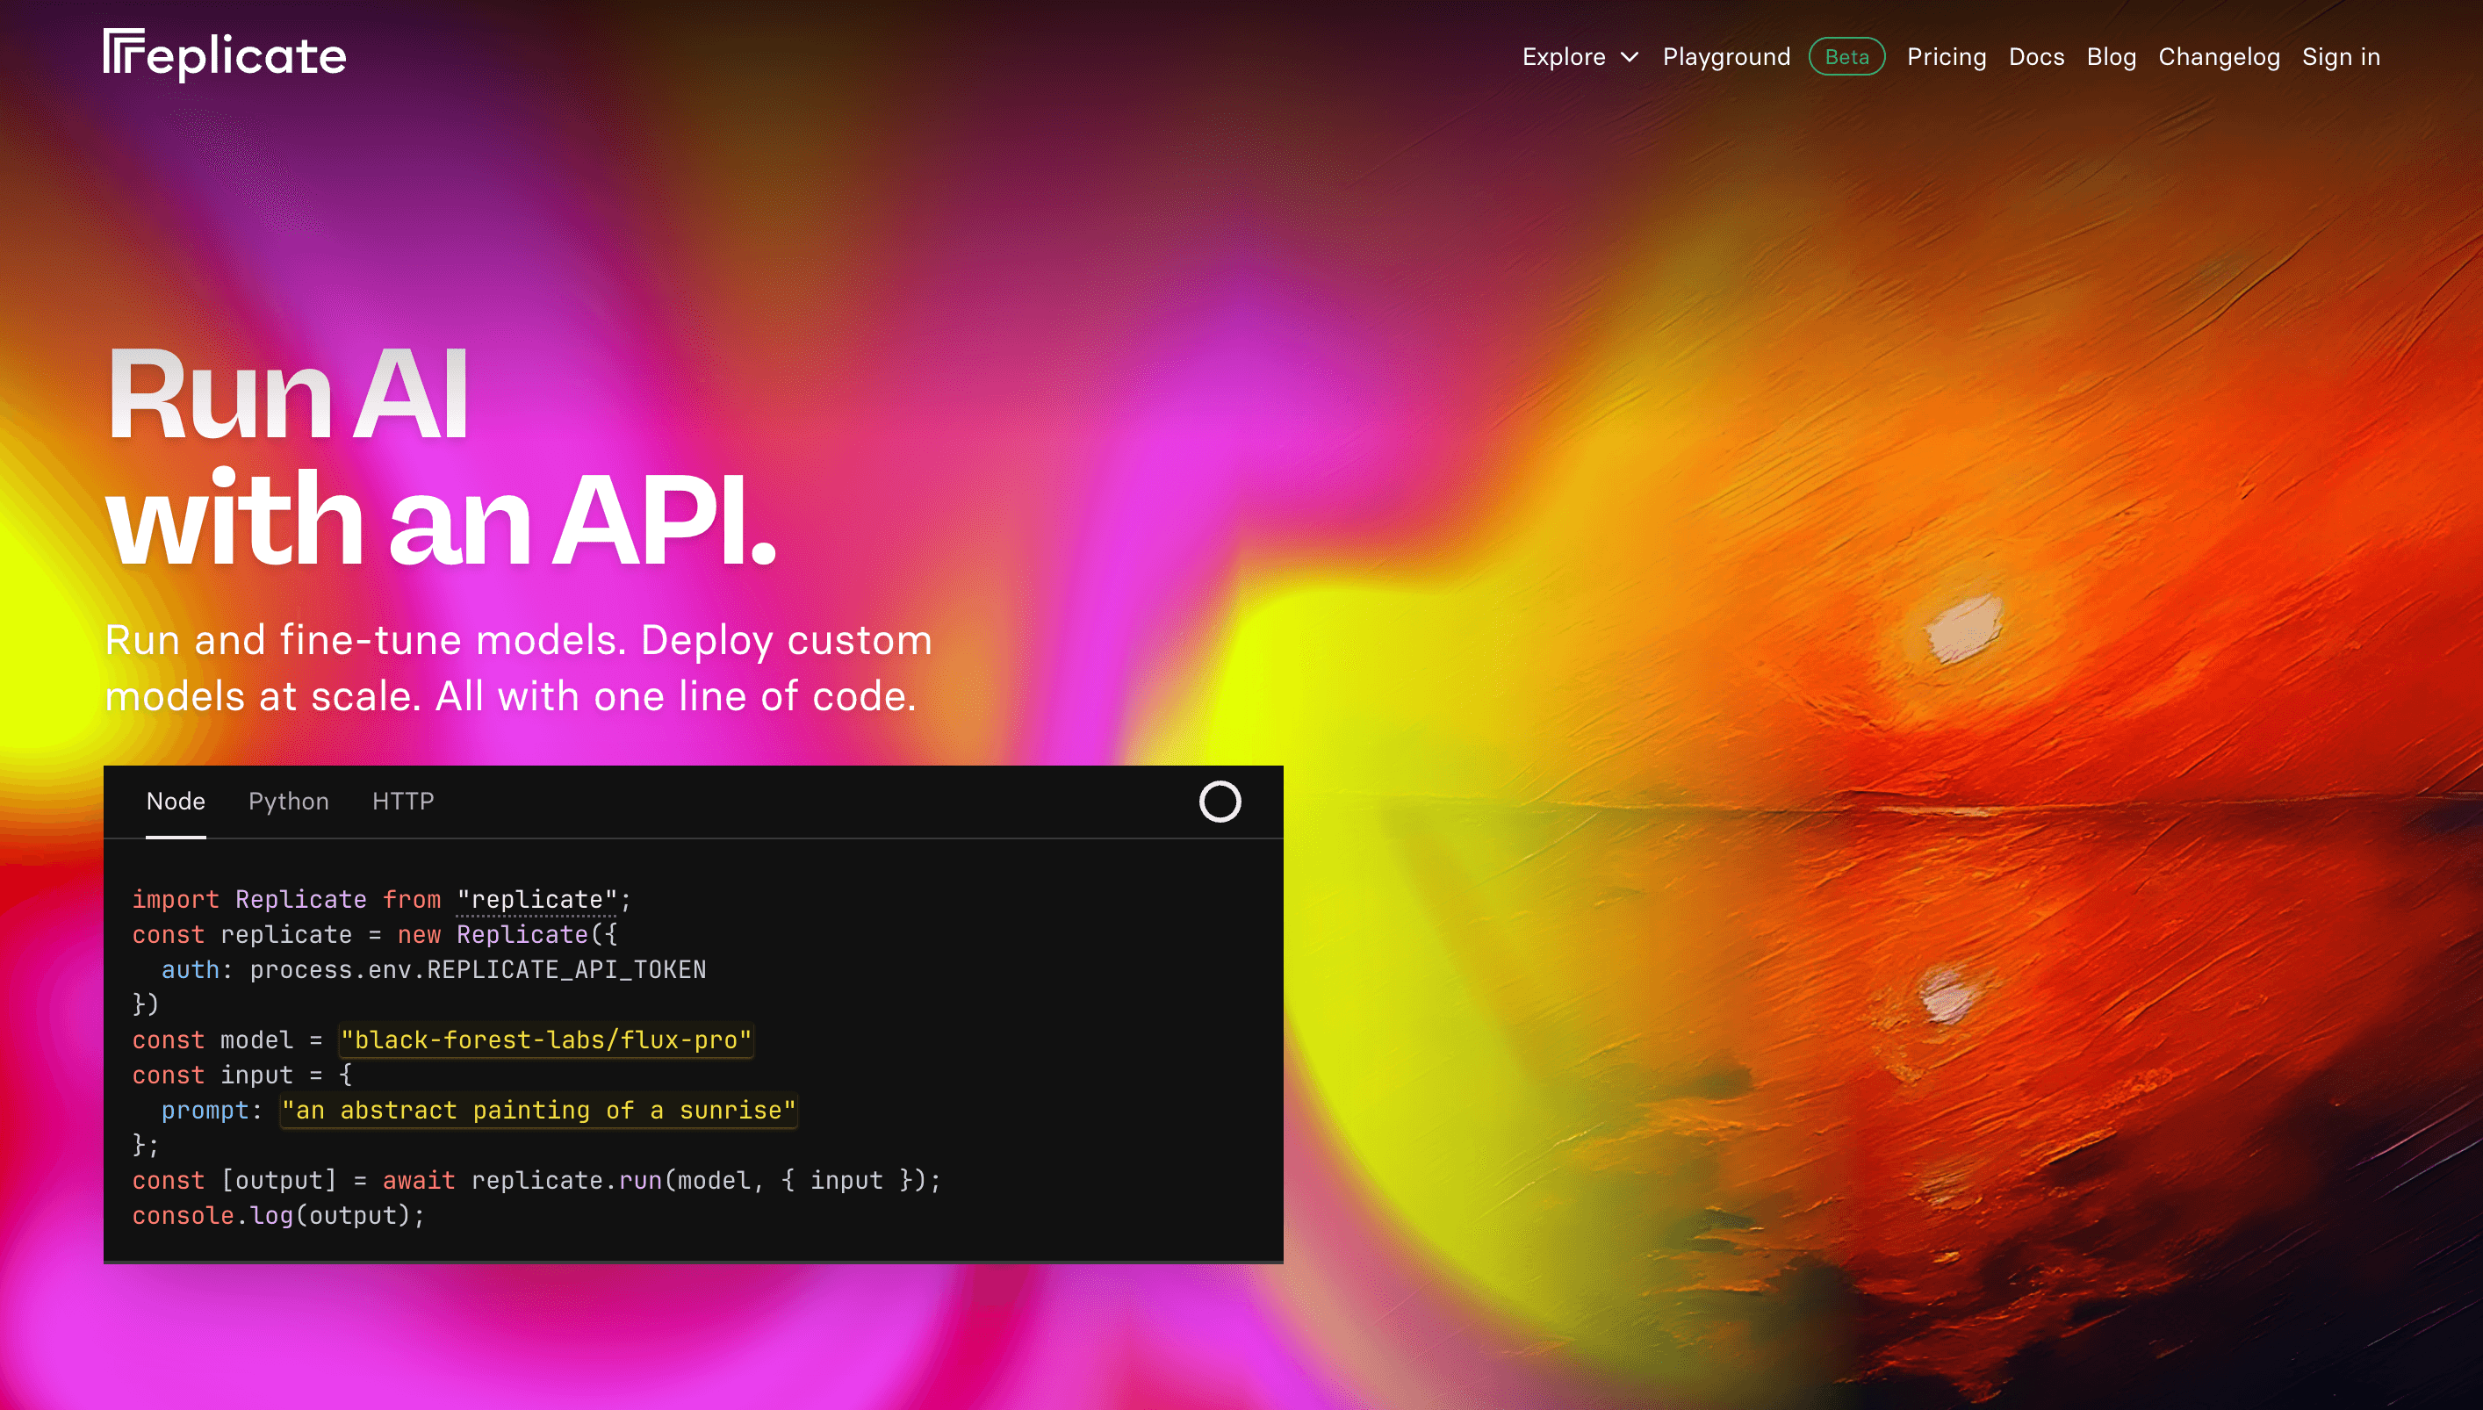The height and width of the screenshot is (1410, 2483).
Task: Click the "black-forest-labs/flux-pro" model string
Action: (x=546, y=1040)
